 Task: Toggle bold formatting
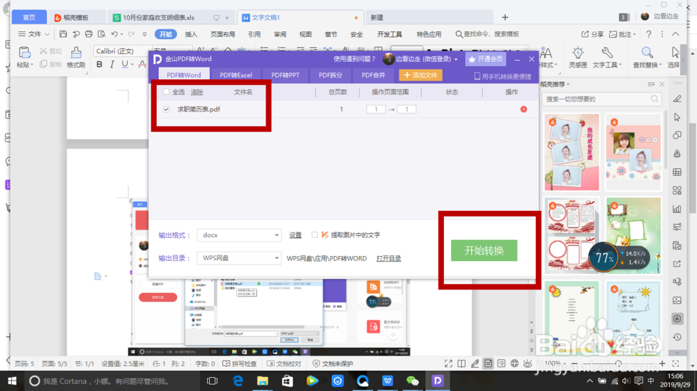pos(99,64)
